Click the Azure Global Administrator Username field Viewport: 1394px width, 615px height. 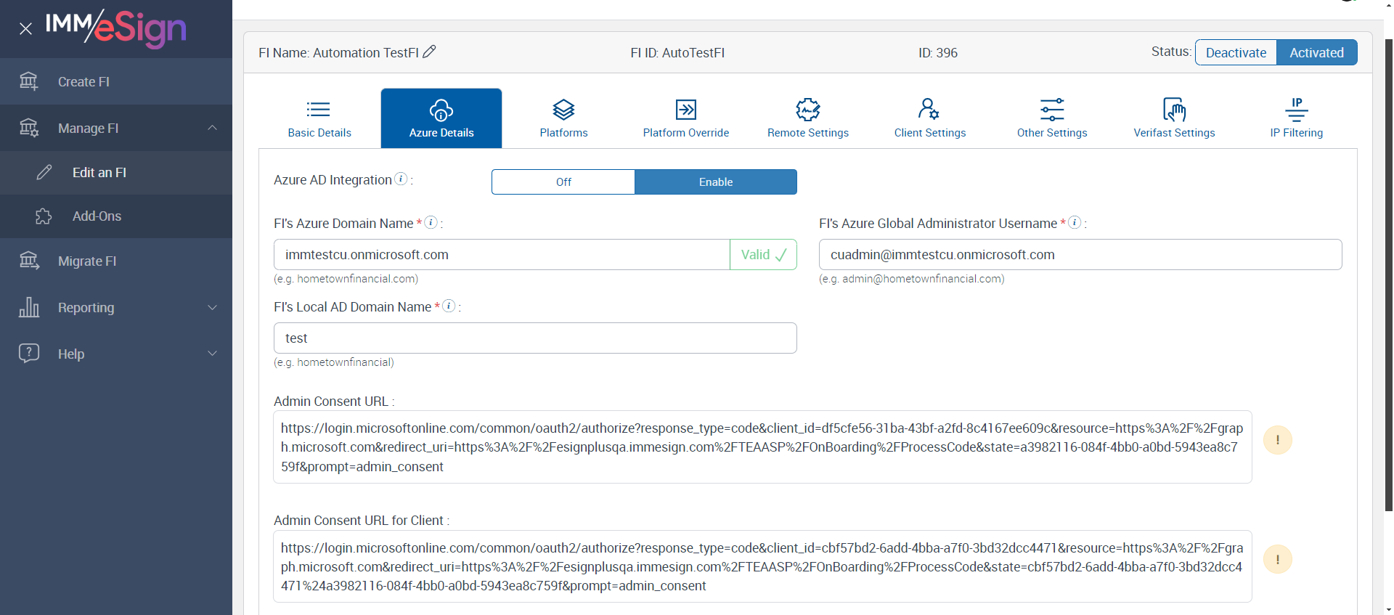[1080, 255]
